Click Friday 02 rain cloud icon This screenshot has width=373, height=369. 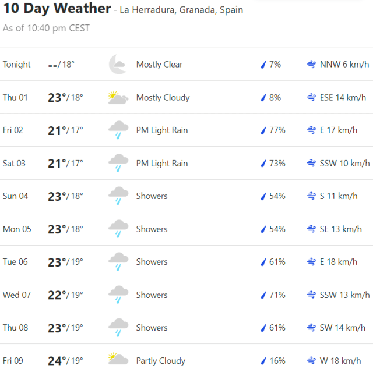118,130
